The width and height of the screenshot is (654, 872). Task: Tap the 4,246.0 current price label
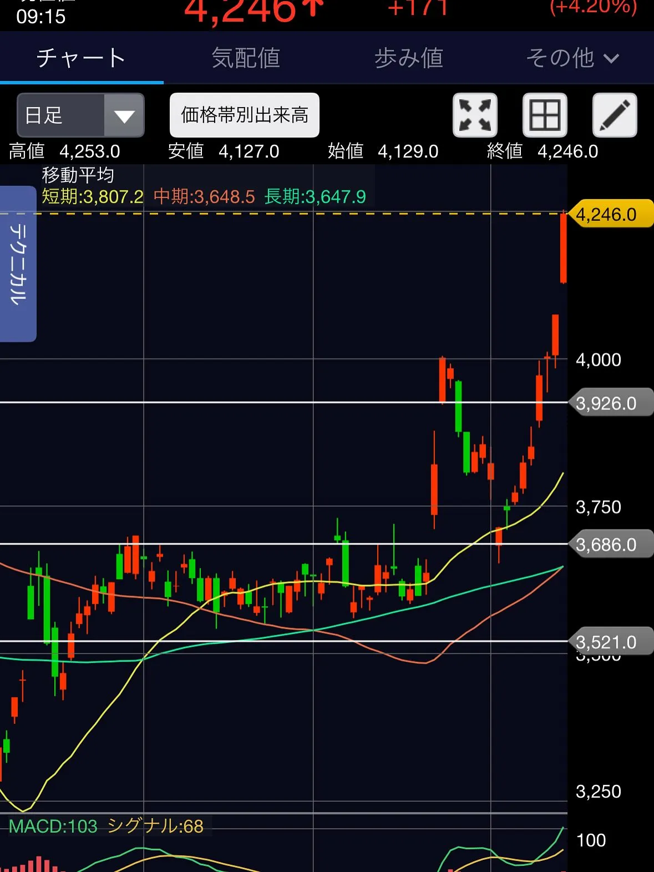click(x=610, y=214)
